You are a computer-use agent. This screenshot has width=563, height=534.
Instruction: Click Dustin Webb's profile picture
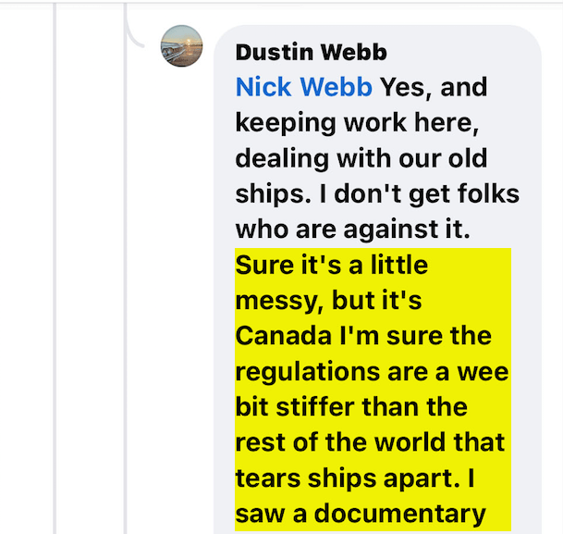point(181,46)
